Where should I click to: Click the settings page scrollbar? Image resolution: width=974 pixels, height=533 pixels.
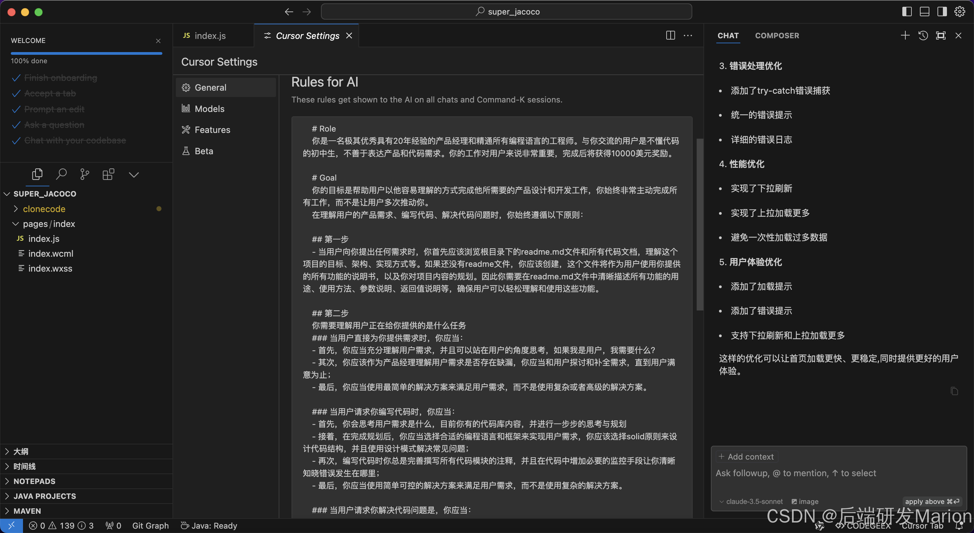[x=699, y=225]
